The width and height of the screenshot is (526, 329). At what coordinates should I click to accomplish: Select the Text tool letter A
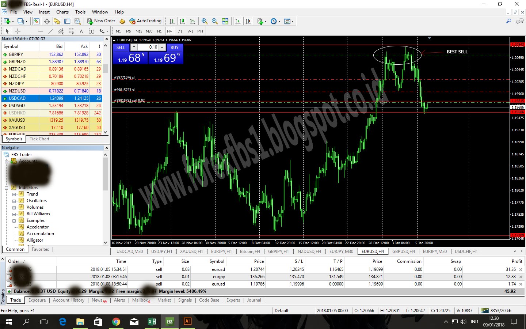pyautogui.click(x=81, y=31)
